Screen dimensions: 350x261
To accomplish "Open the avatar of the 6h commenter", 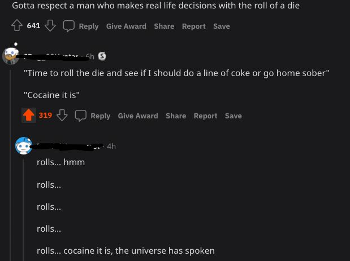I will pyautogui.click(x=11, y=55).
